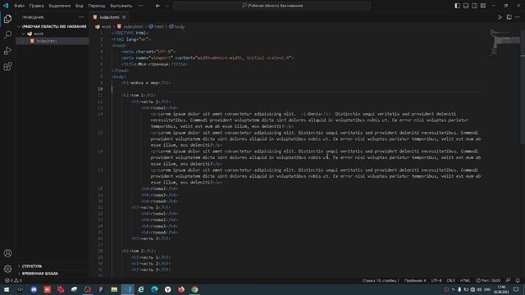Click the command center search field
The height and width of the screenshot is (295, 525).
pos(272,6)
